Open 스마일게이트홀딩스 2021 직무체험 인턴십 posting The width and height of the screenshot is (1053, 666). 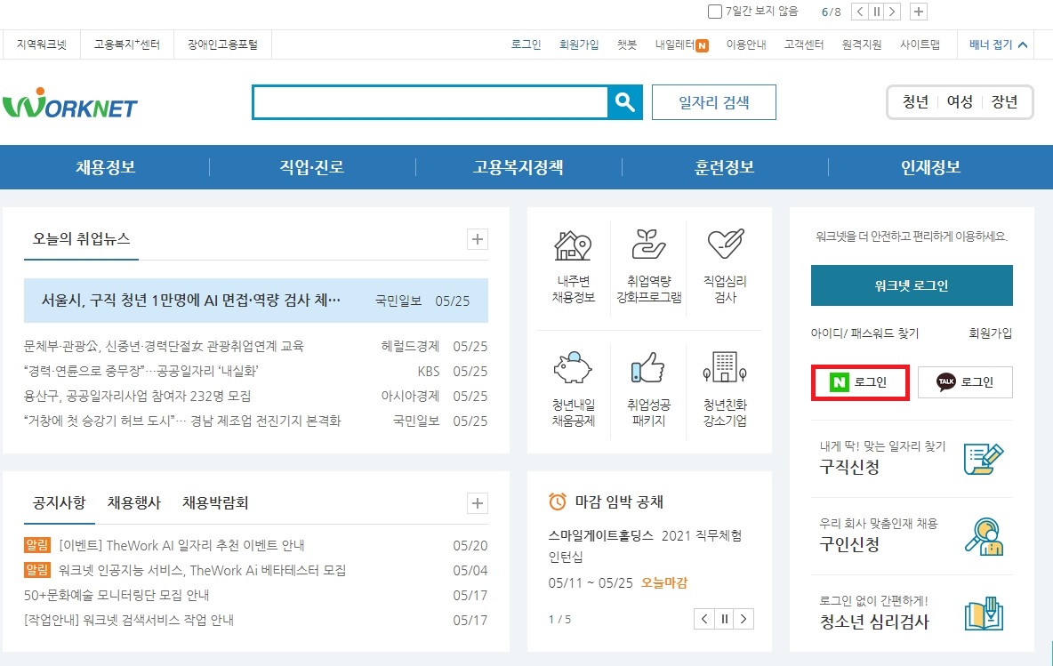point(645,546)
